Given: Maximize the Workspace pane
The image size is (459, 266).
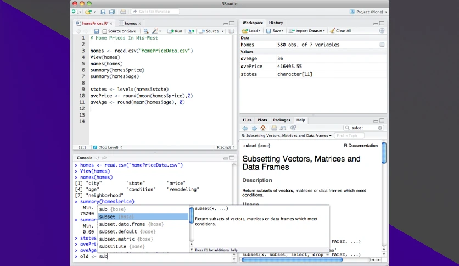Looking at the screenshot, I should point(382,23).
